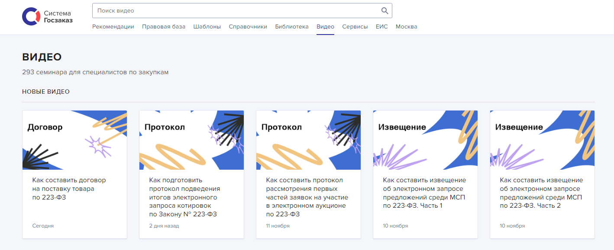The height and width of the screenshot is (250, 614).
Task: Open the Протокол thumbnail dated 2 дня назад
Action: 191,140
